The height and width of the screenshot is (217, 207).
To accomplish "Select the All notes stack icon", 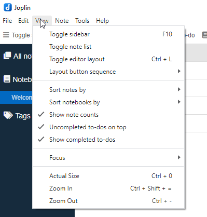I will coord(7,56).
